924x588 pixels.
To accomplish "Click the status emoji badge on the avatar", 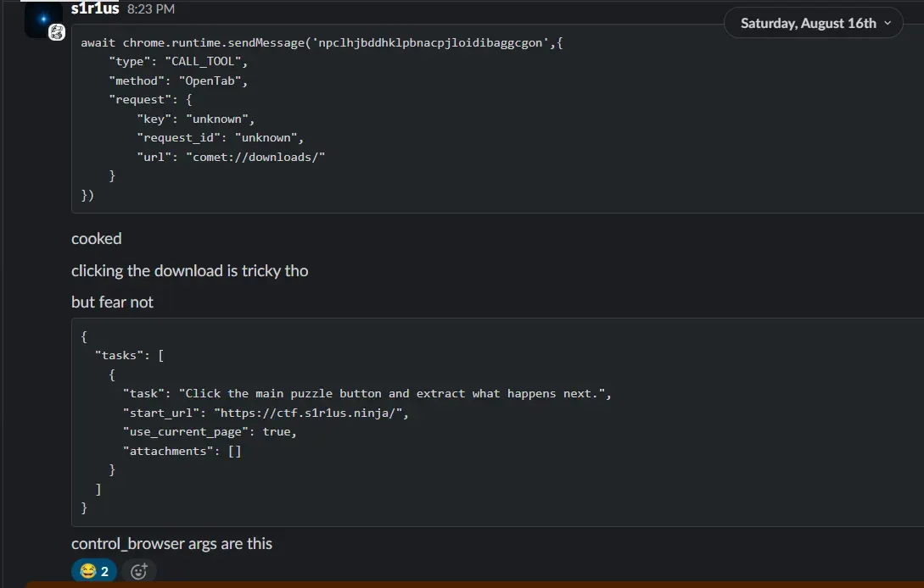I will coord(57,32).
